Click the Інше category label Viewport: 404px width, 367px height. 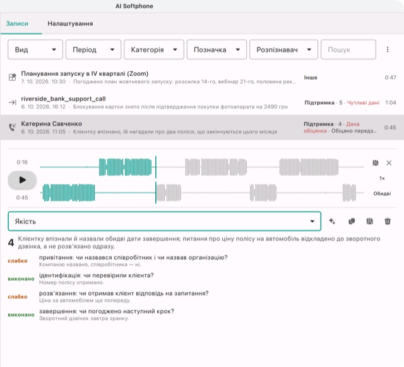311,78
